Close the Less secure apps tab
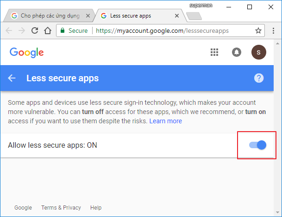 tap(175, 16)
